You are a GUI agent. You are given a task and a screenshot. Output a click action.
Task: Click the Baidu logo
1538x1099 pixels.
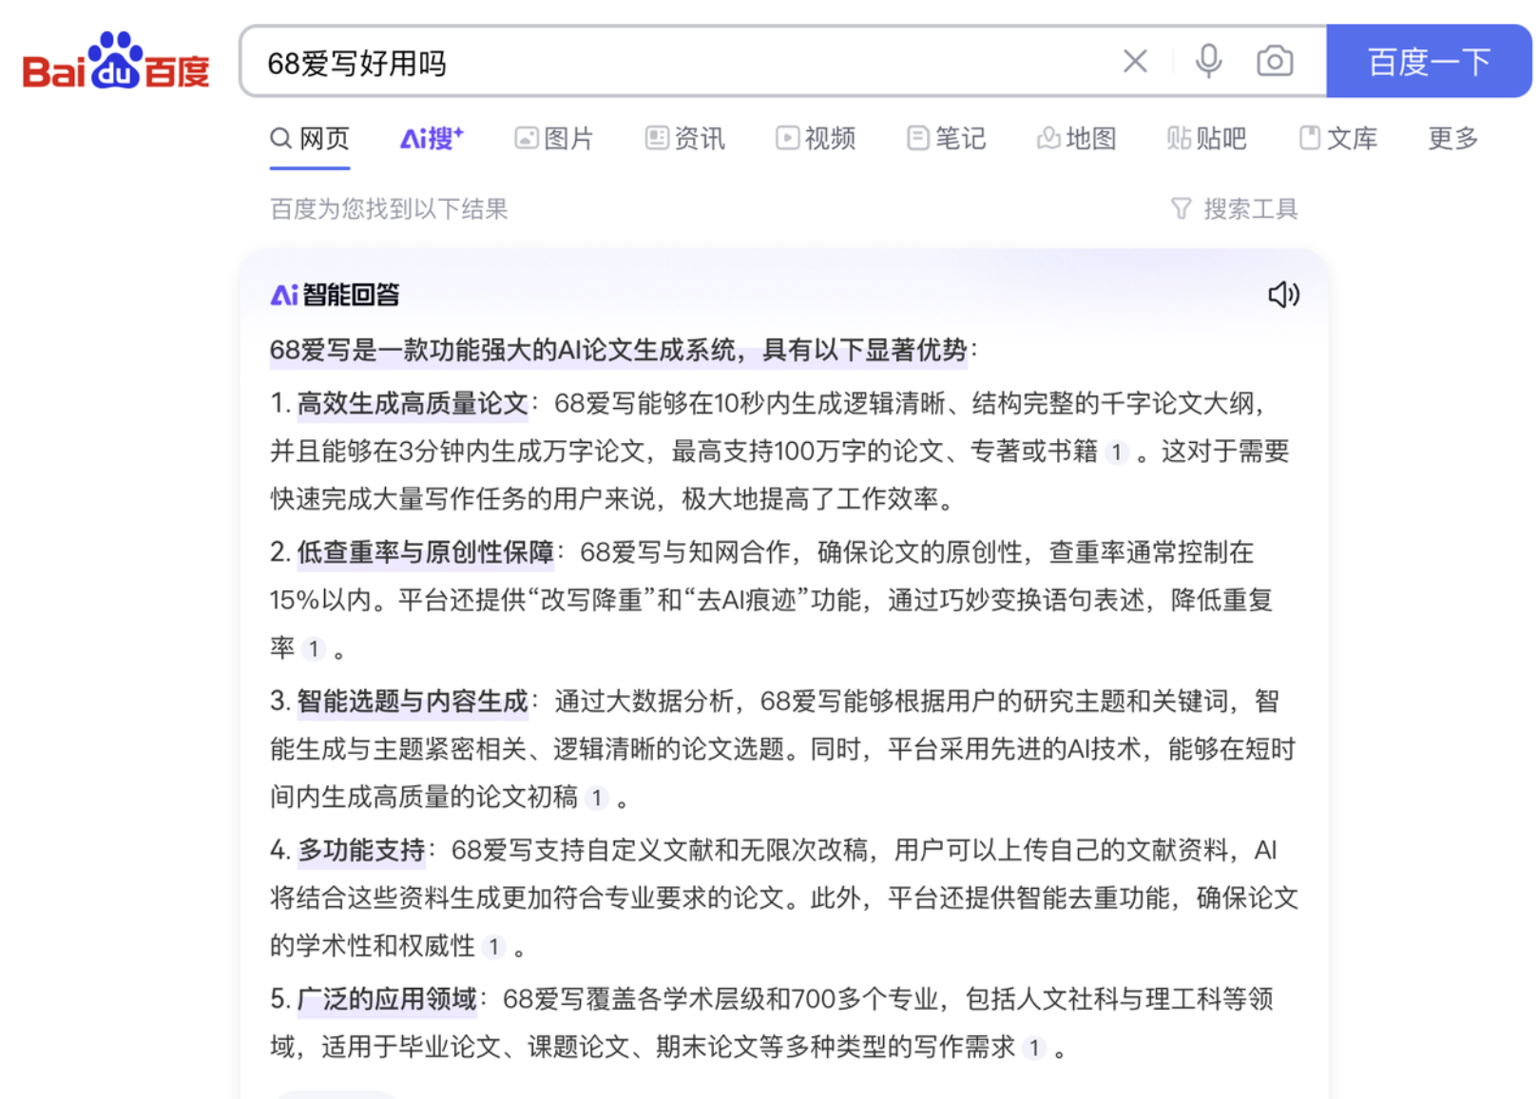click(116, 61)
